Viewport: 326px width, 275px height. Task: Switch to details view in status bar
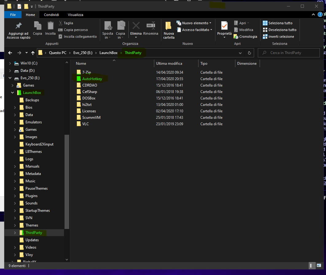pos(312,266)
